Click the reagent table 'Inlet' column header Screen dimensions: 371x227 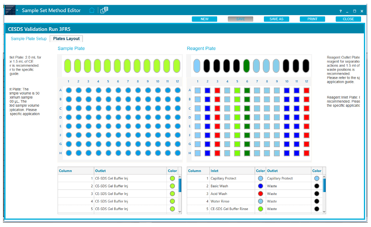(x=232, y=171)
